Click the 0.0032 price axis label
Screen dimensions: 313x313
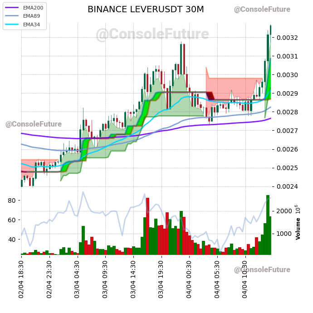[x=287, y=38]
